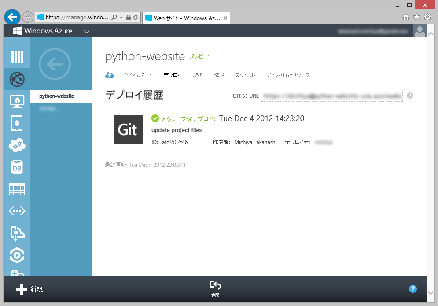Open the Virtual Machines sidebar icon

pos(17,101)
